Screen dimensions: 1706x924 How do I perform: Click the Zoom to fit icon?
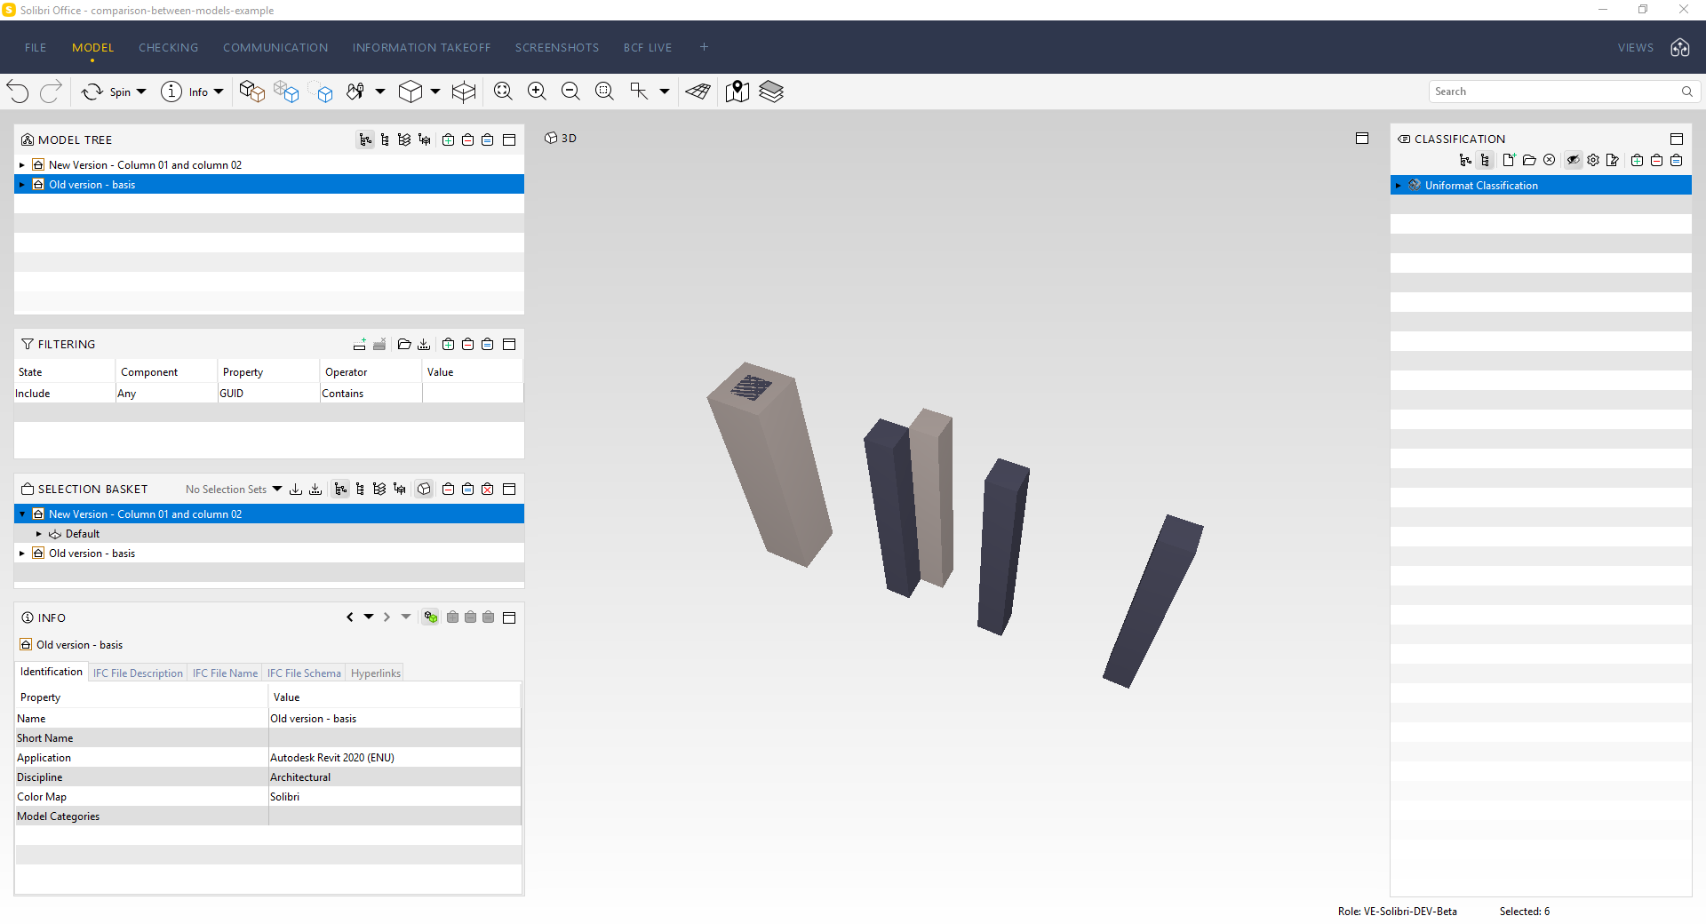(x=503, y=92)
